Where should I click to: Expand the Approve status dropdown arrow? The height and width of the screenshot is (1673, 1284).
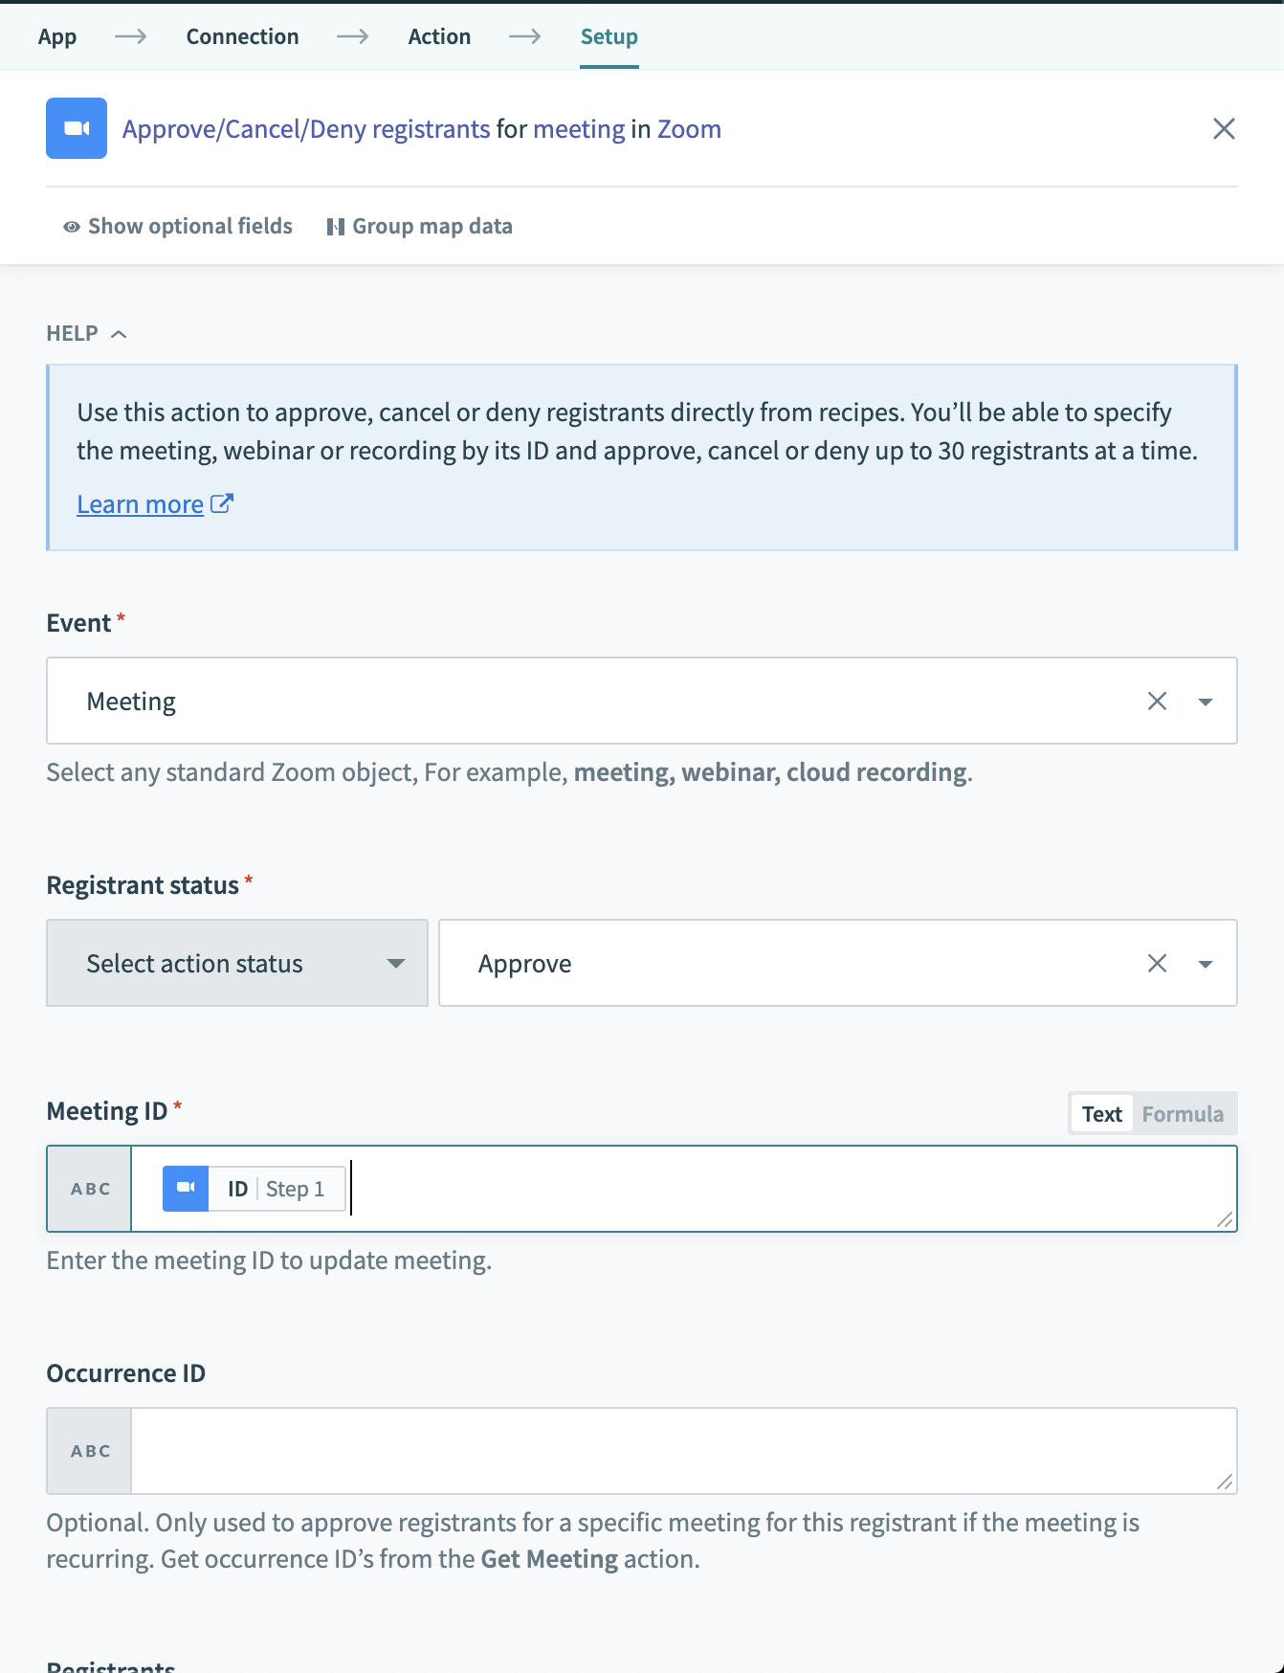[x=1206, y=964]
